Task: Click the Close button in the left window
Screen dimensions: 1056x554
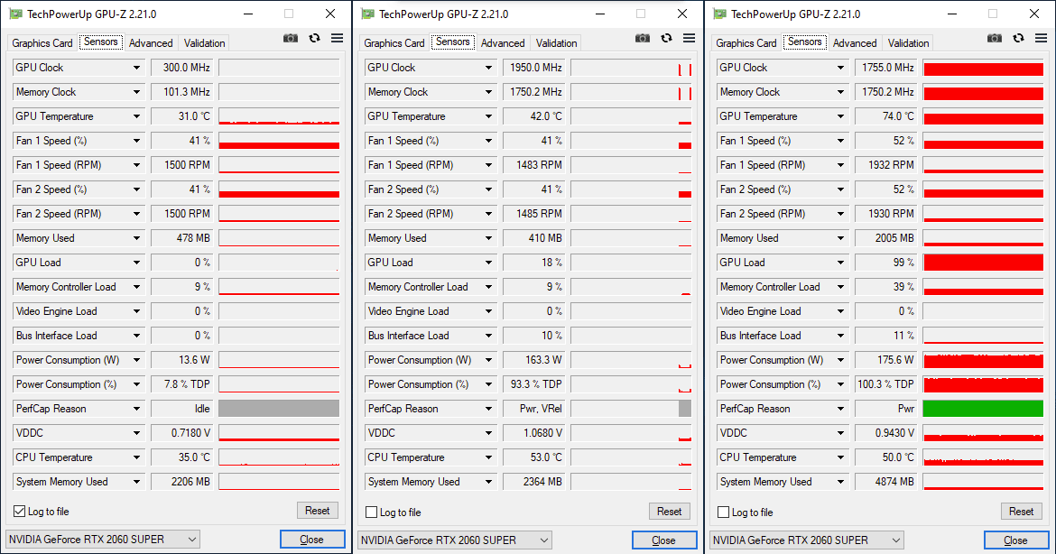Action: (311, 540)
